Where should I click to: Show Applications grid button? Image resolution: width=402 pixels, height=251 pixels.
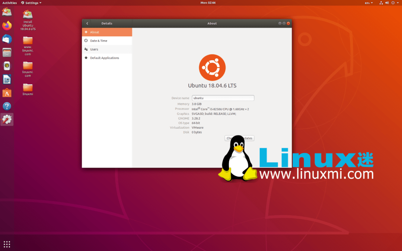pyautogui.click(x=7, y=244)
